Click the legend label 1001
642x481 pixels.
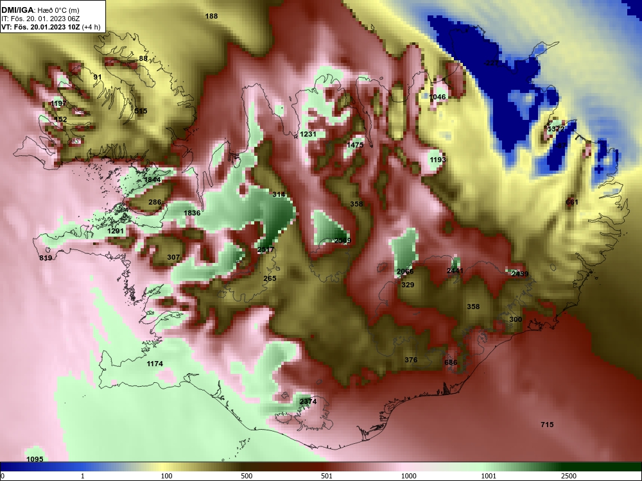click(489, 476)
